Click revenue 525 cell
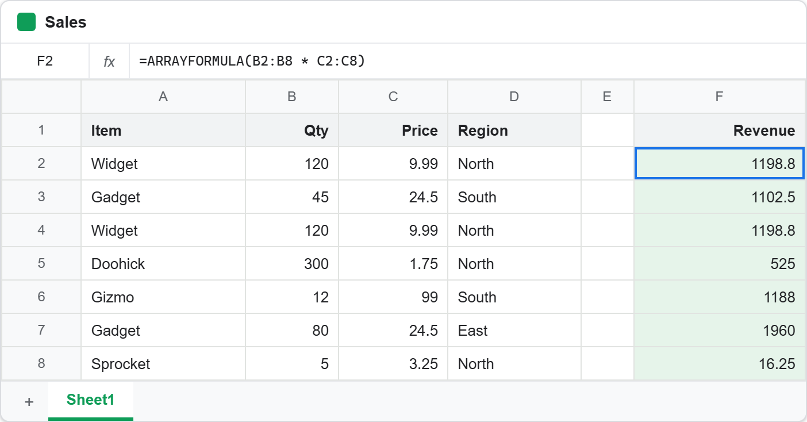Screen dimensions: 807x422 720,263
